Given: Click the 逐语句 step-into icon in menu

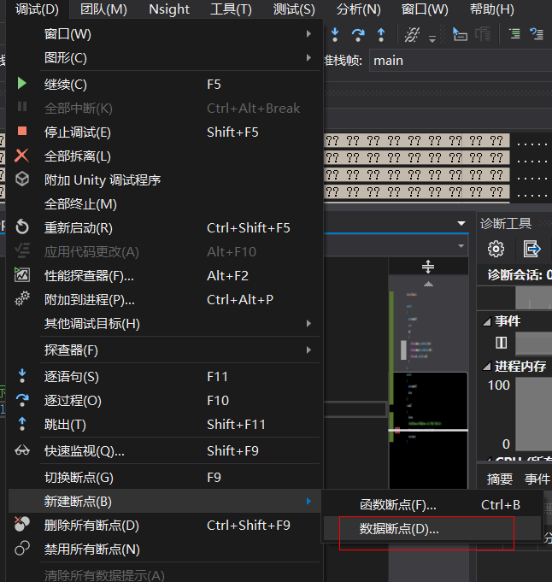Looking at the screenshot, I should pyautogui.click(x=22, y=376).
